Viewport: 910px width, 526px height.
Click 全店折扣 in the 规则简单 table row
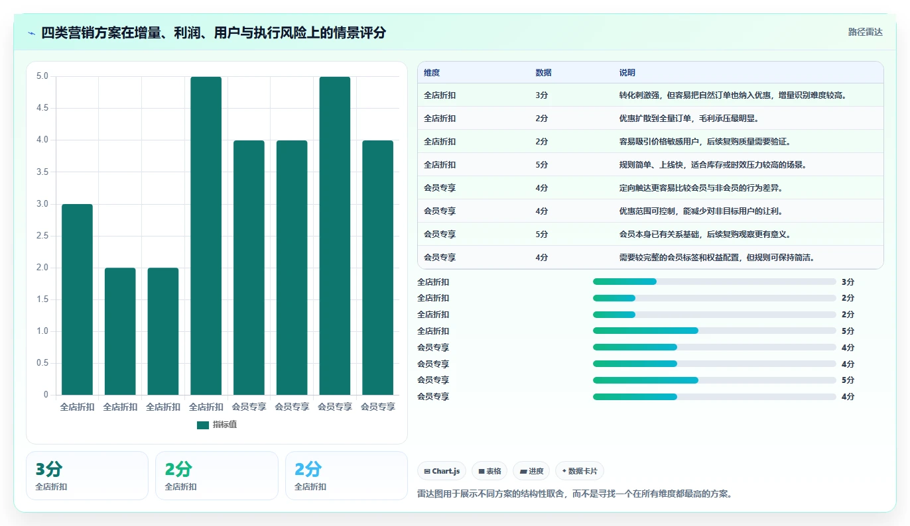tap(440, 165)
